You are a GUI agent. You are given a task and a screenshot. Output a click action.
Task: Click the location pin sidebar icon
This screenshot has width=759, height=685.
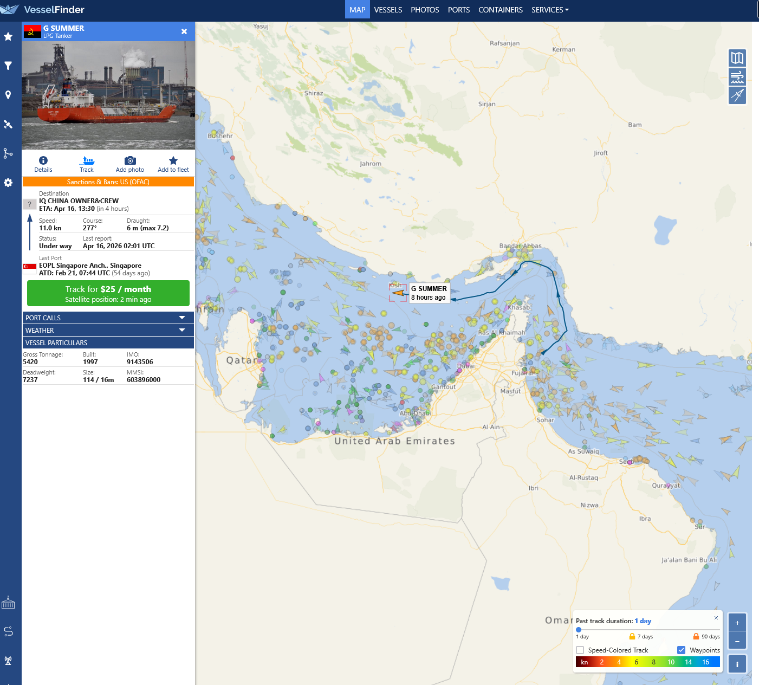pyautogui.click(x=8, y=95)
